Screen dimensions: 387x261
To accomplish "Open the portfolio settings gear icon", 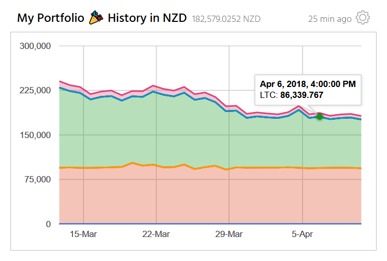I will (x=362, y=18).
